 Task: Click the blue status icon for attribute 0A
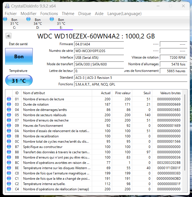(9, 131)
